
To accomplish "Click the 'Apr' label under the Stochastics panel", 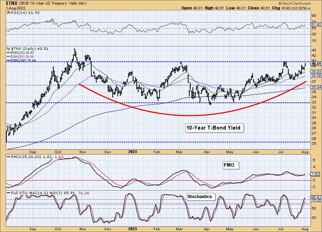I will [x=207, y=229].
